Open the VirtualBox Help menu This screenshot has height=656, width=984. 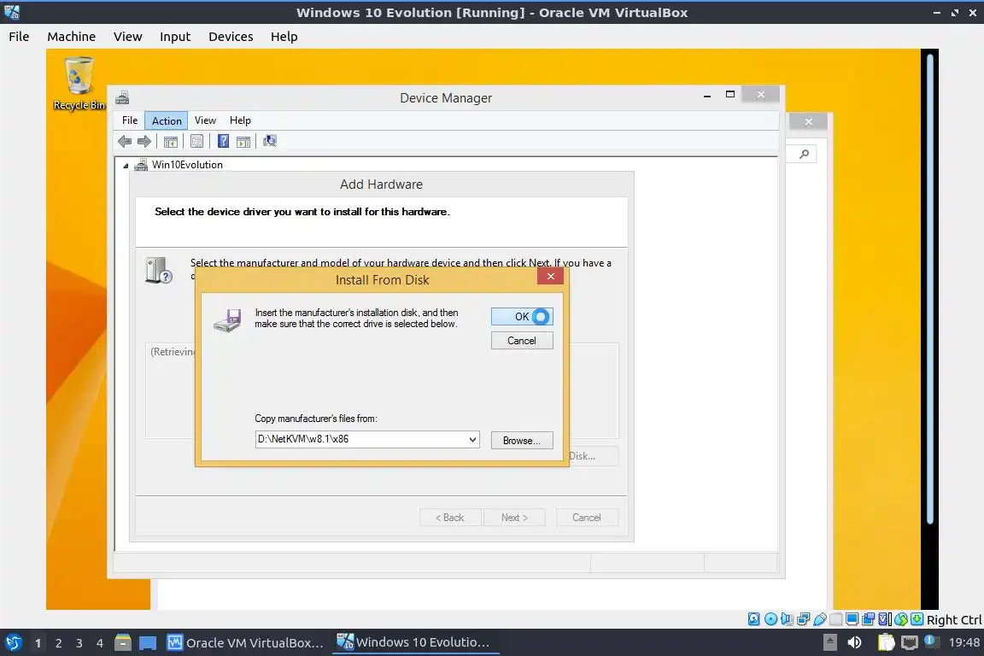pyautogui.click(x=284, y=37)
